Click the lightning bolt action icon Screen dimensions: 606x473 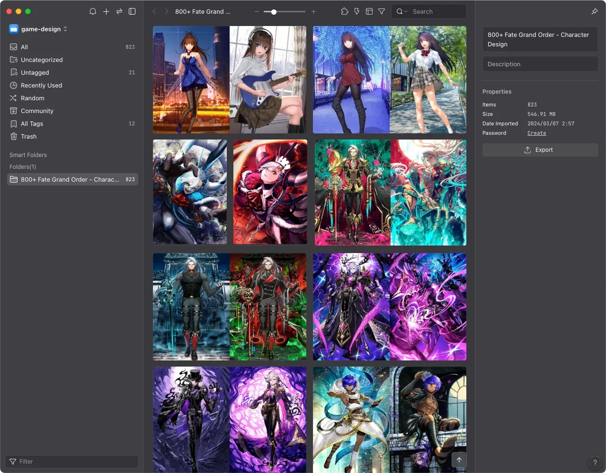click(x=357, y=11)
